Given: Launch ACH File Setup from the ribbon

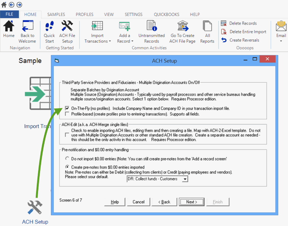Looking at the screenshot, I should (67, 26).
